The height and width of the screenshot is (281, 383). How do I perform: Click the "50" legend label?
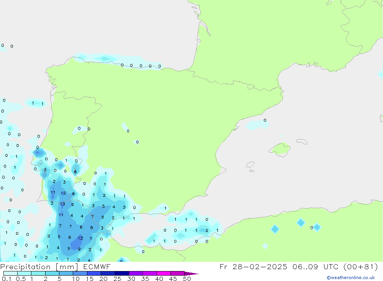pos(187,279)
